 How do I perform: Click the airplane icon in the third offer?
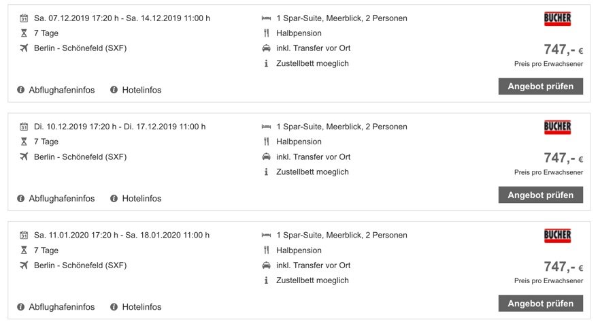(x=24, y=265)
